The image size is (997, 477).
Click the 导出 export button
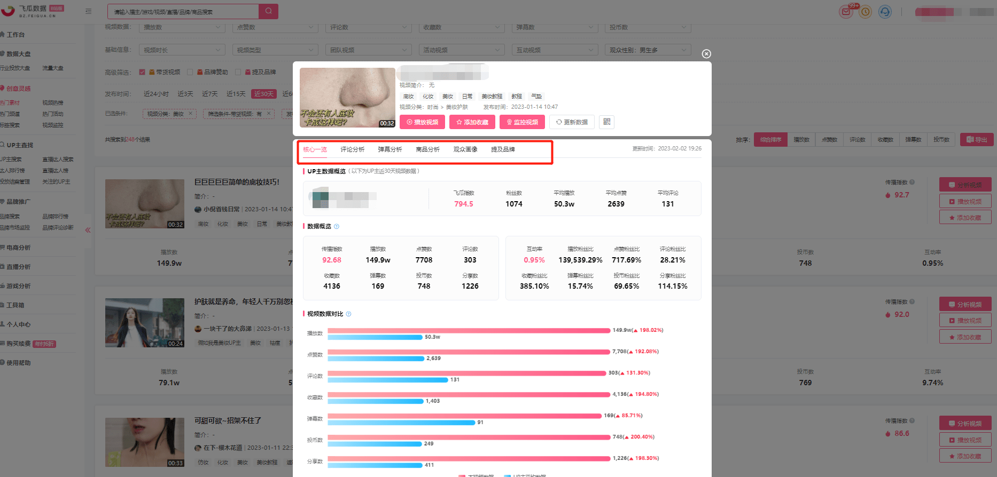coord(977,140)
